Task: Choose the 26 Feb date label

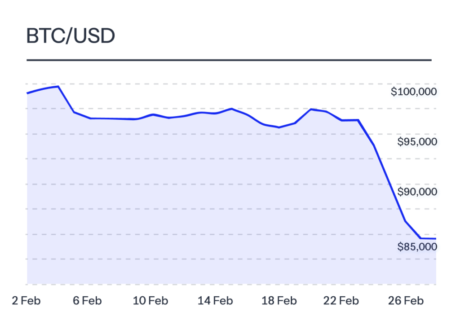Action: (x=405, y=300)
